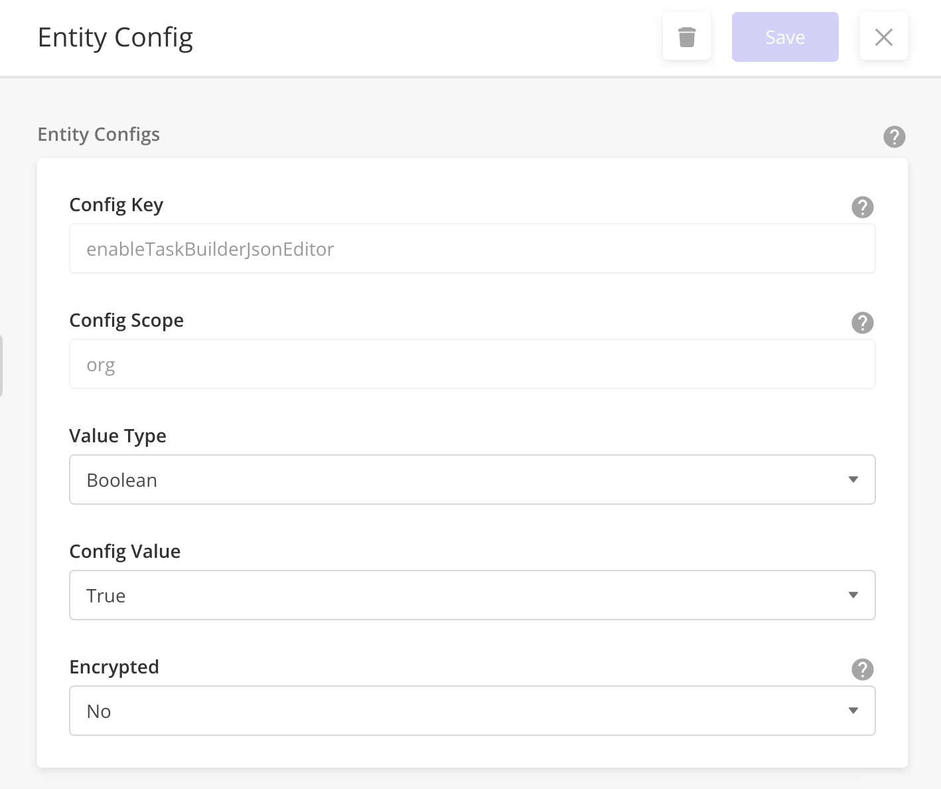The image size is (941, 789).
Task: Click the Entity Configs section heading
Action: click(x=99, y=135)
